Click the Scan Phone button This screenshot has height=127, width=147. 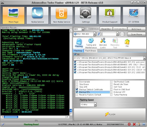(136, 34)
